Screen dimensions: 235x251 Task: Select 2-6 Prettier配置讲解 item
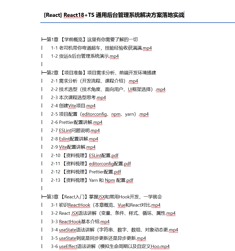click(78, 122)
